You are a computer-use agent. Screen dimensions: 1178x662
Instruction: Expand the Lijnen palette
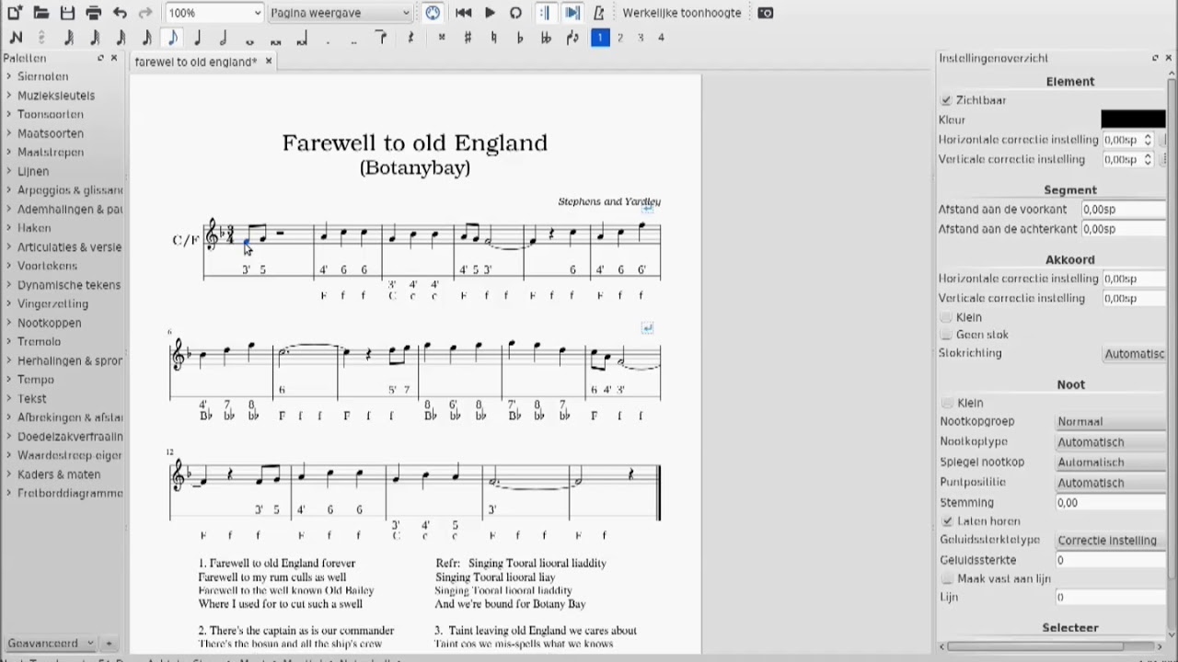point(33,171)
